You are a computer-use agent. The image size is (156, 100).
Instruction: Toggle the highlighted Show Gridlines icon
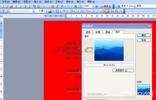coord(107,11)
